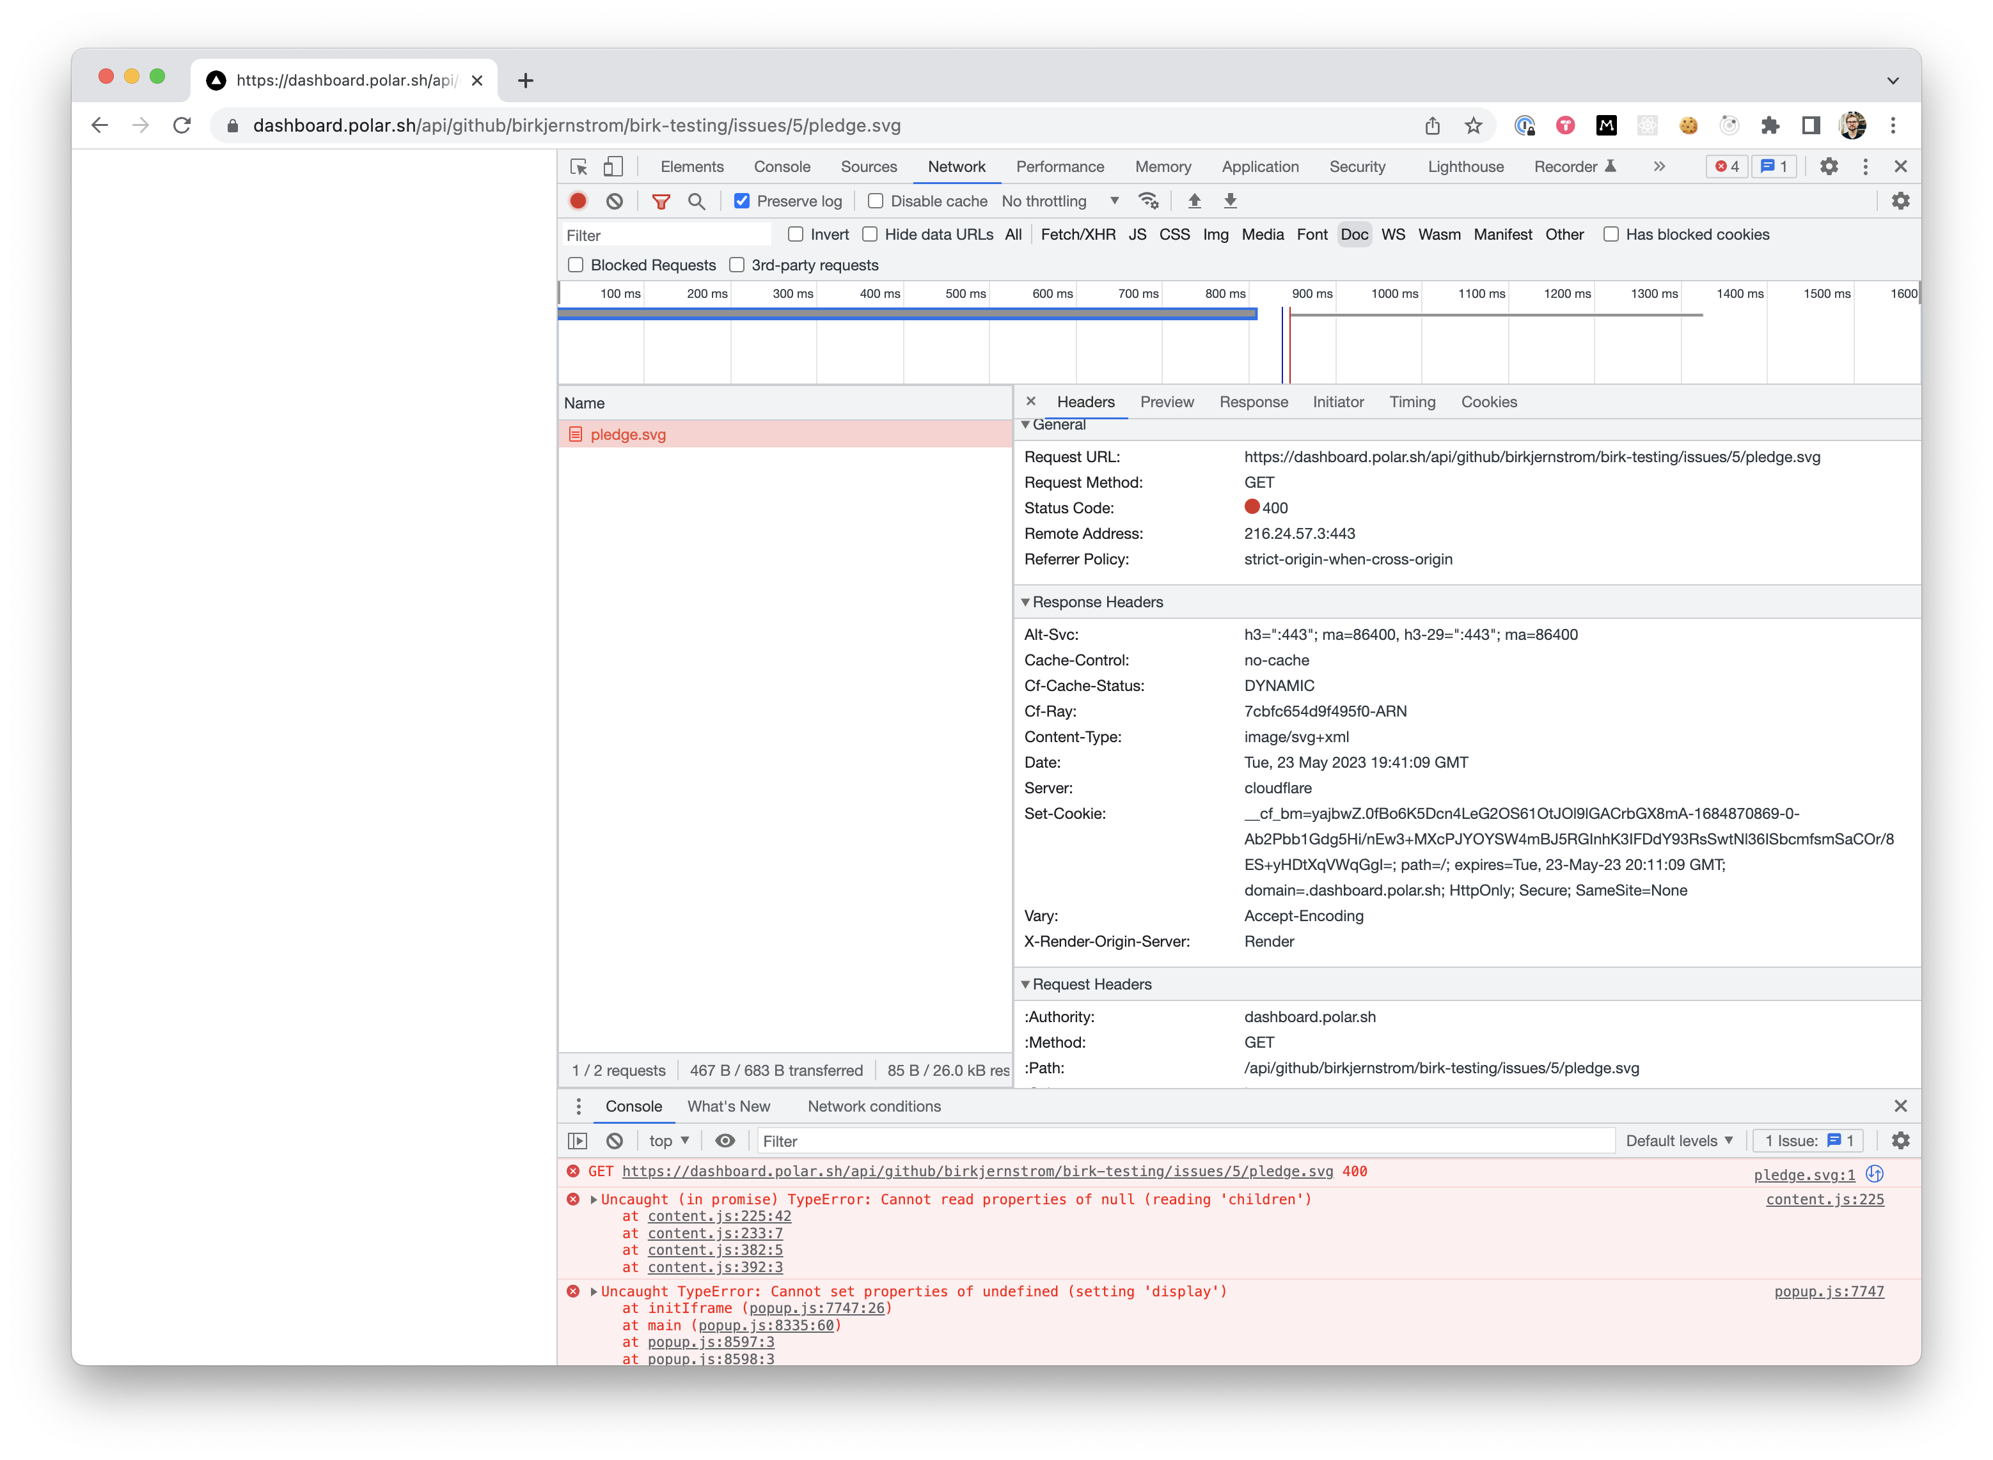Screen dimensions: 1993x1460
Task: Select the inspect element cursor tool
Action: click(x=580, y=166)
